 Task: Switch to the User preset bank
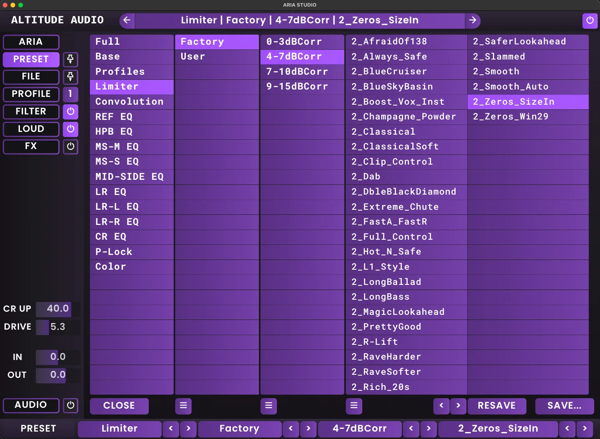coord(216,56)
